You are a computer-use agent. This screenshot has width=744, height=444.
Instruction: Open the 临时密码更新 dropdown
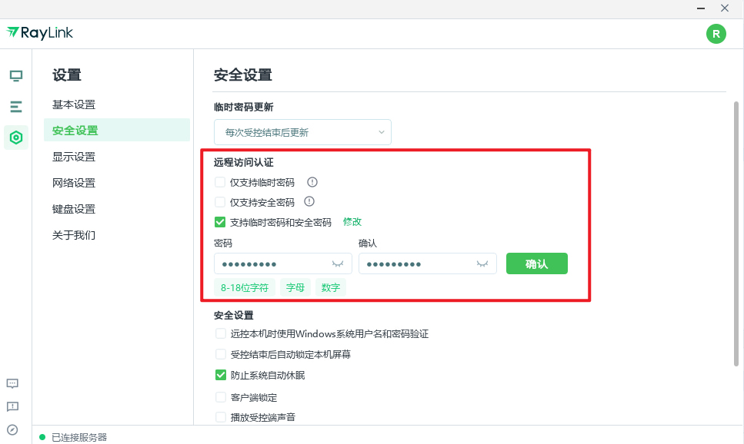tap(302, 132)
